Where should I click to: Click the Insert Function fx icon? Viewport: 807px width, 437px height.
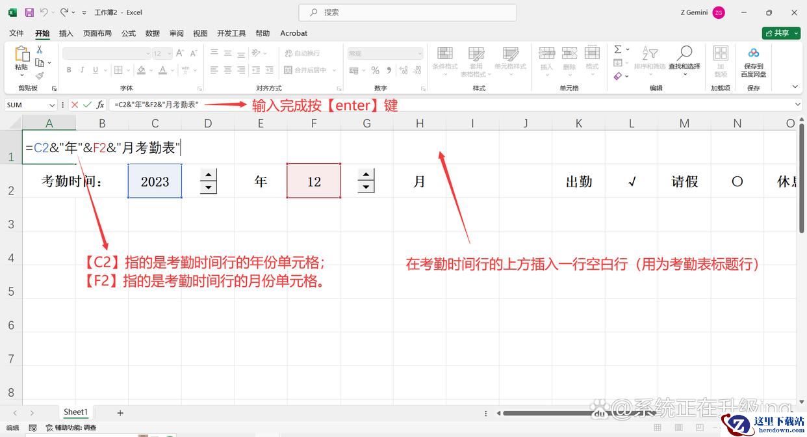click(100, 105)
